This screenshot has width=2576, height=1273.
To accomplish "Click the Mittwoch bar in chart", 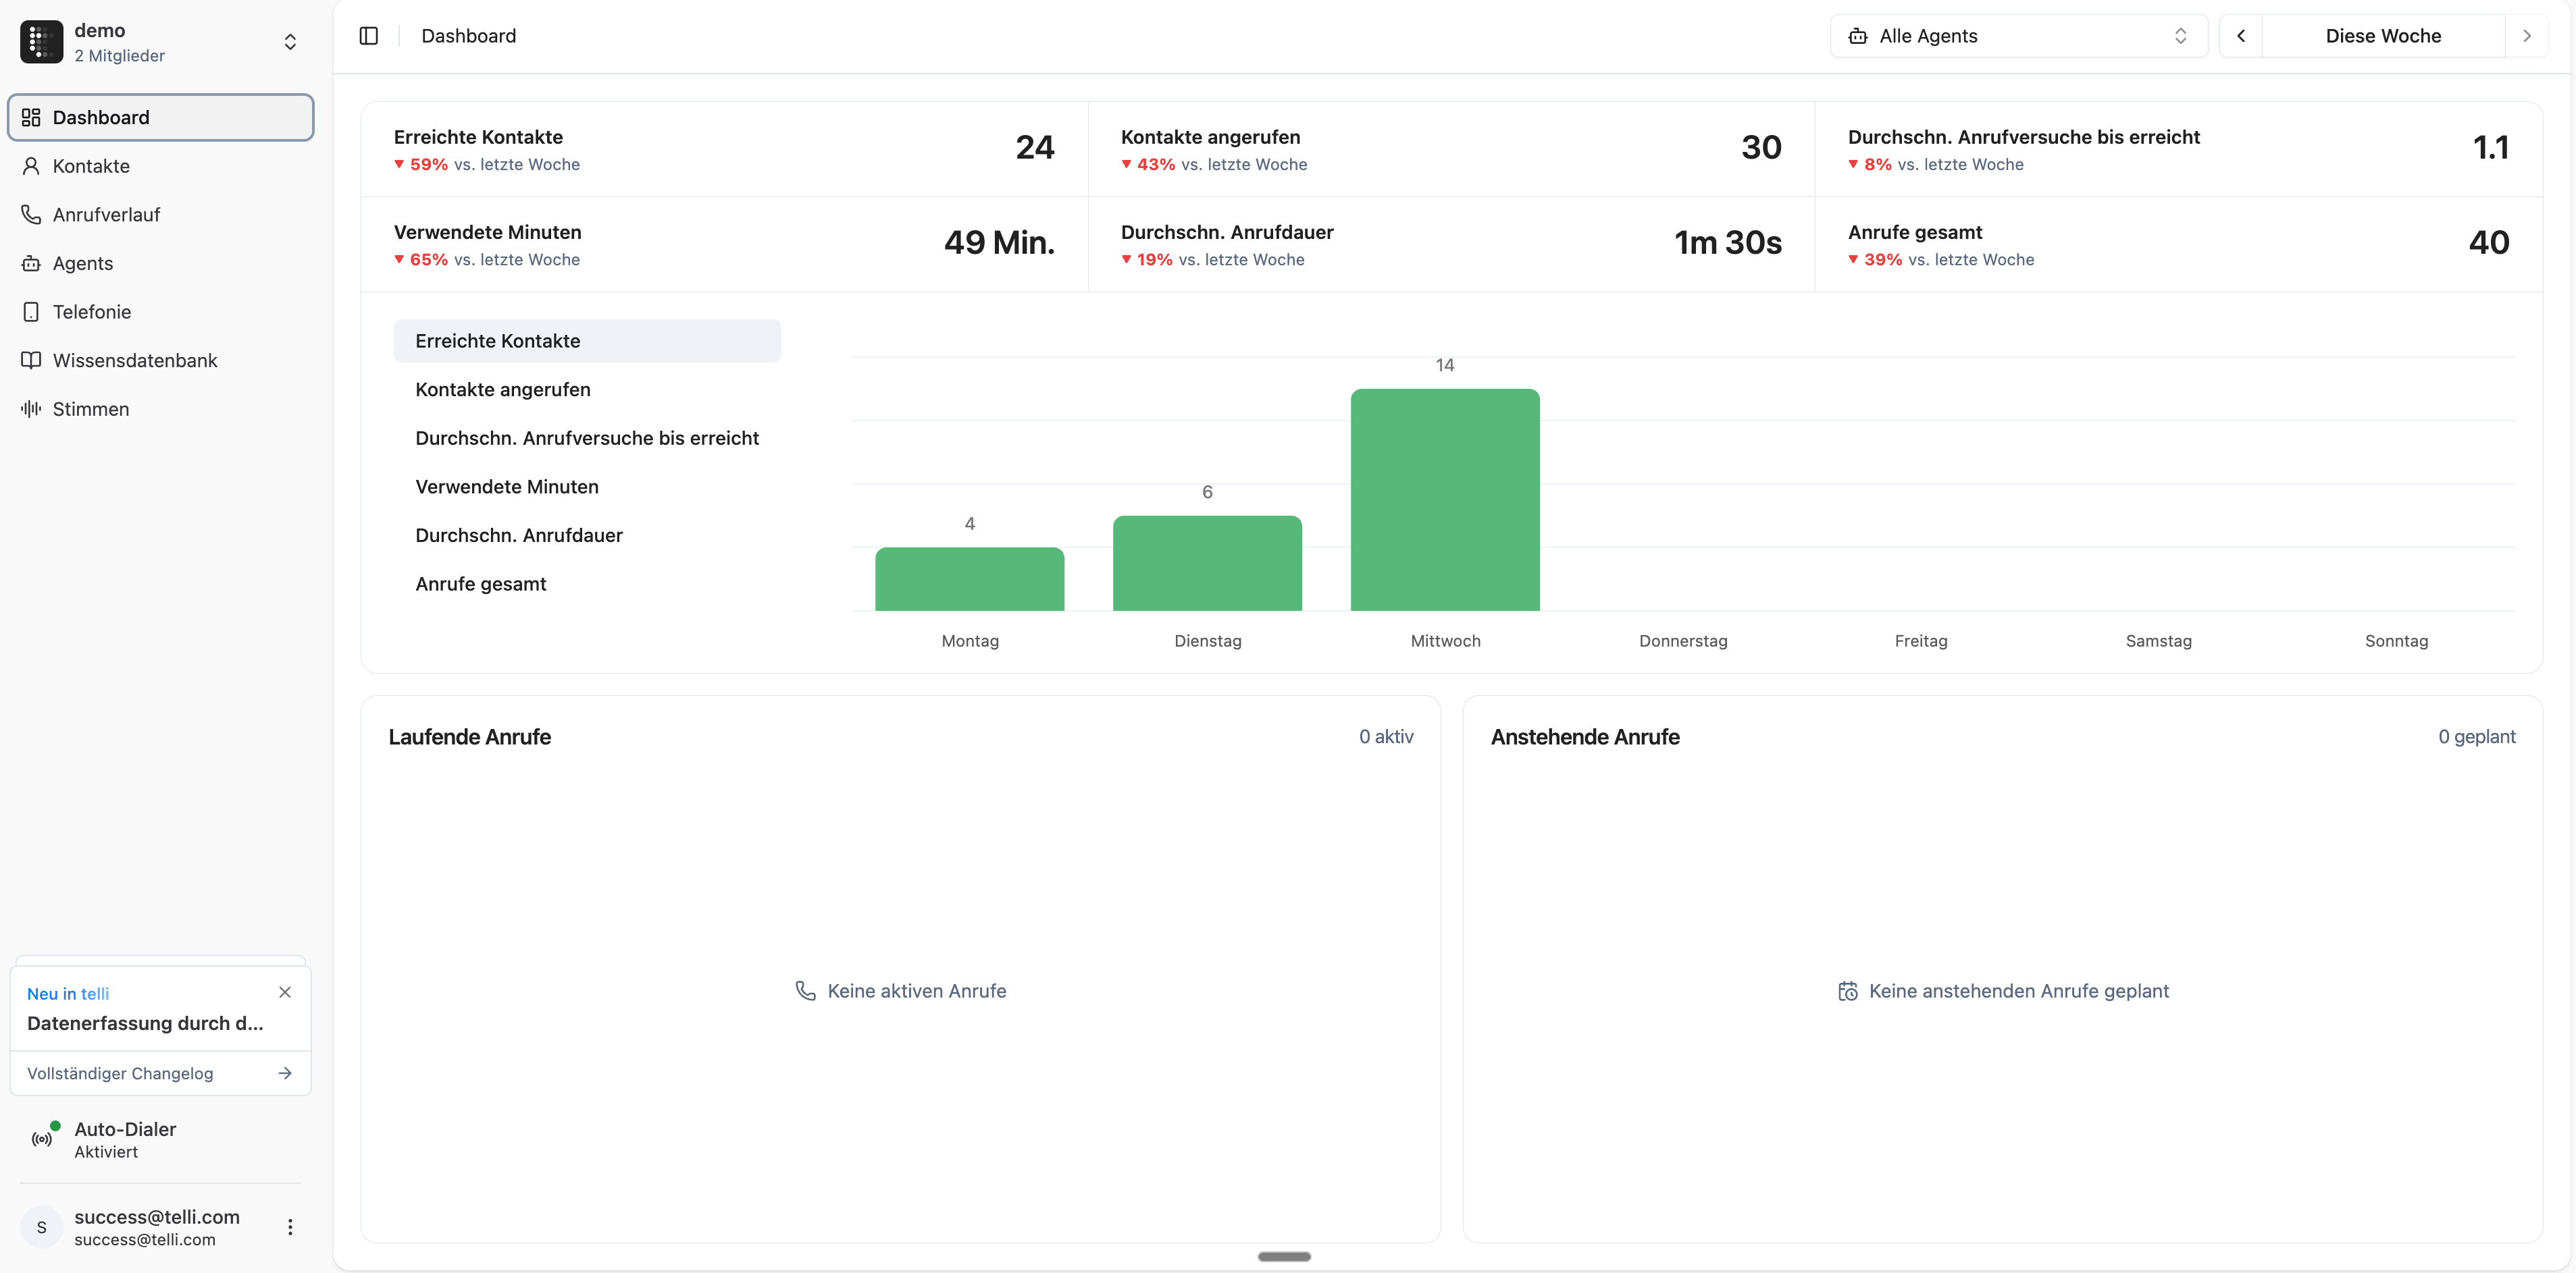I will [1444, 499].
